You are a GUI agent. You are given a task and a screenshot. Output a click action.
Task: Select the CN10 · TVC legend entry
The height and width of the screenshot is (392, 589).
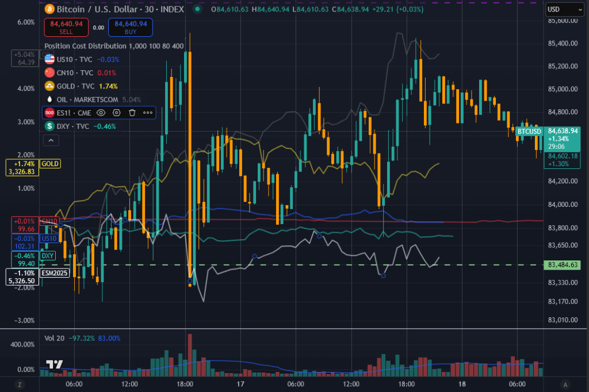click(x=81, y=73)
